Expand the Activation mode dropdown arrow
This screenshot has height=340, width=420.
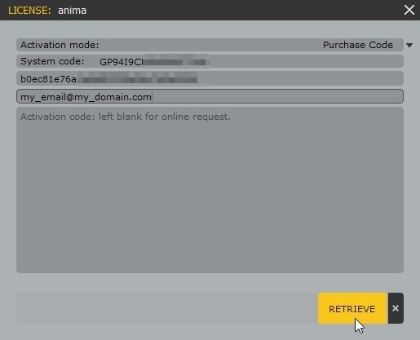tap(409, 45)
